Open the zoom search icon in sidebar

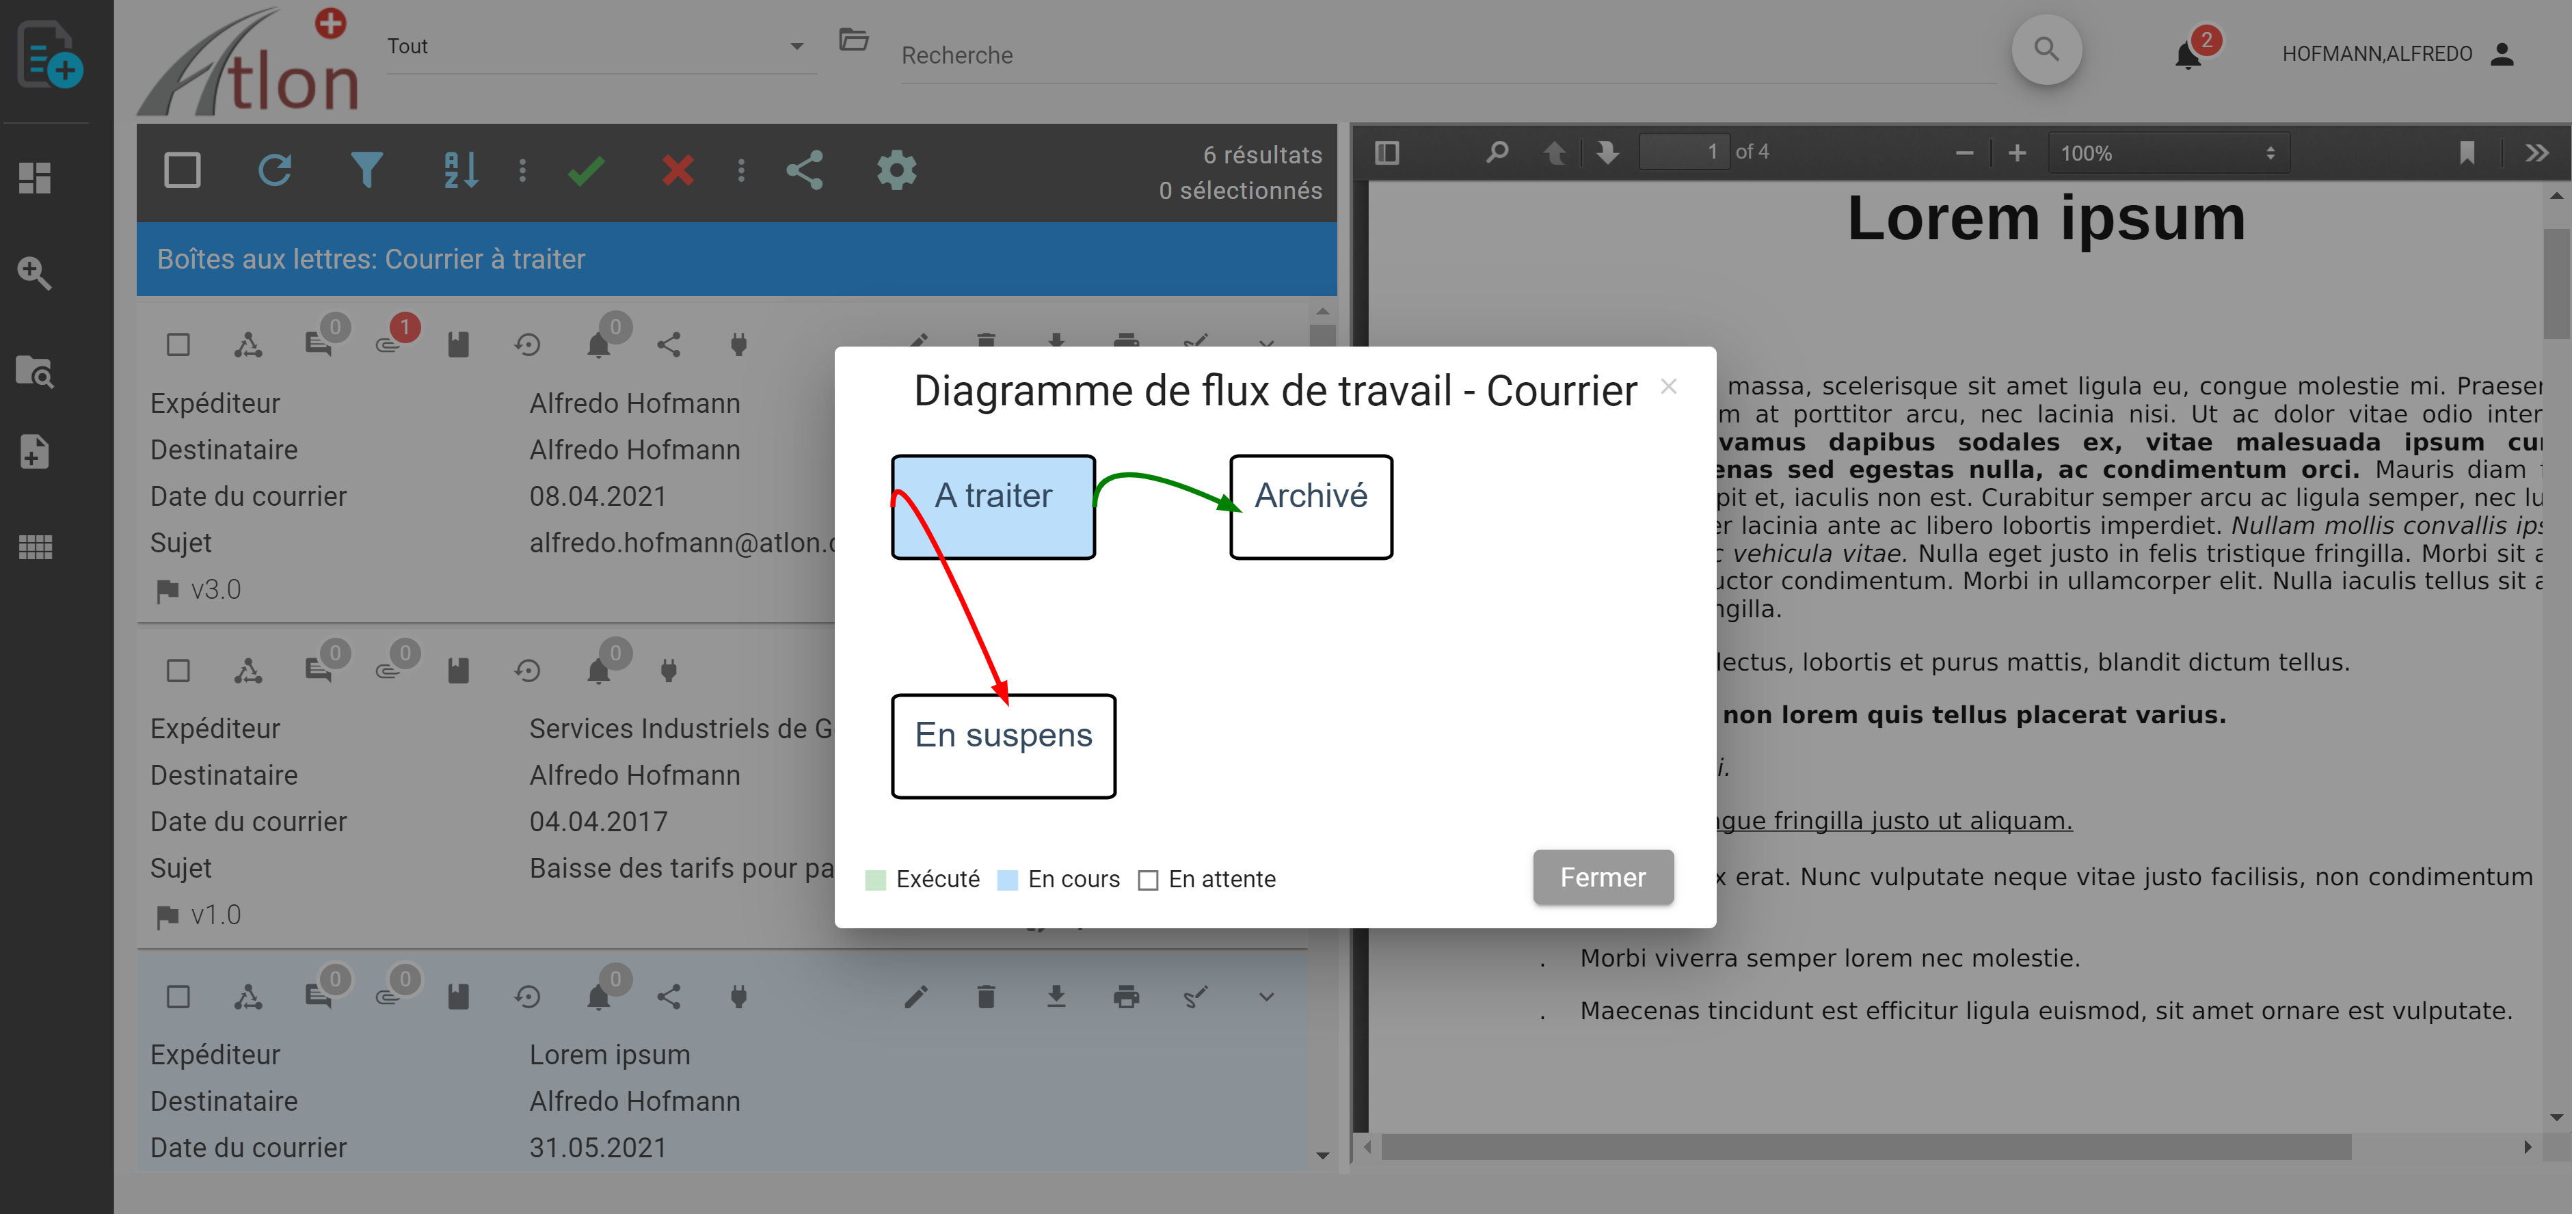coord(35,273)
